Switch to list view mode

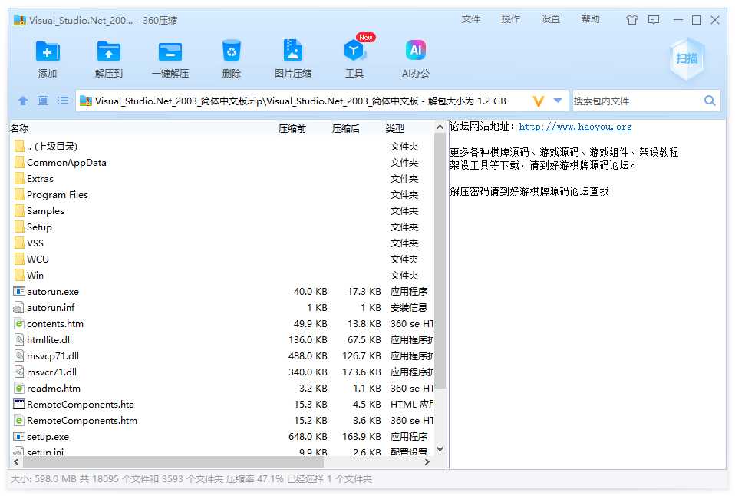pyautogui.click(x=63, y=101)
